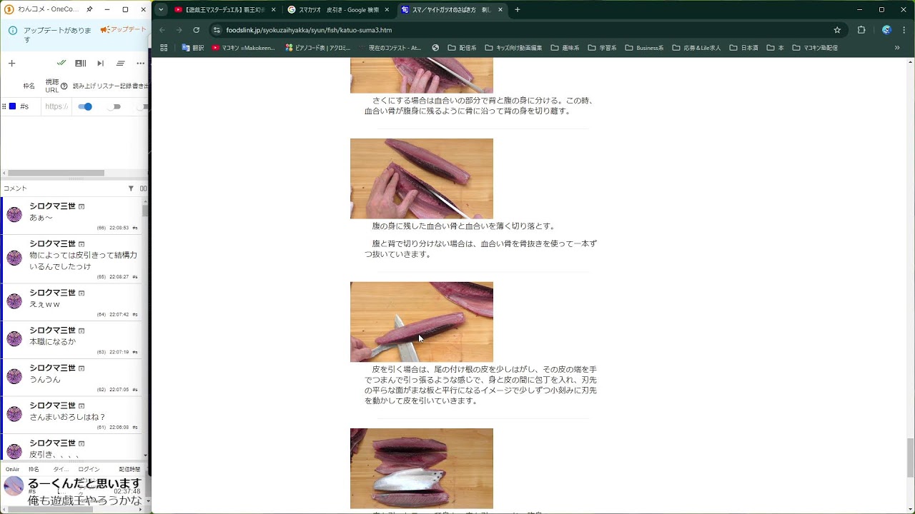This screenshot has width=915, height=514.
Task: Click the plus add-frame icon in OneComme
Action: click(11, 64)
